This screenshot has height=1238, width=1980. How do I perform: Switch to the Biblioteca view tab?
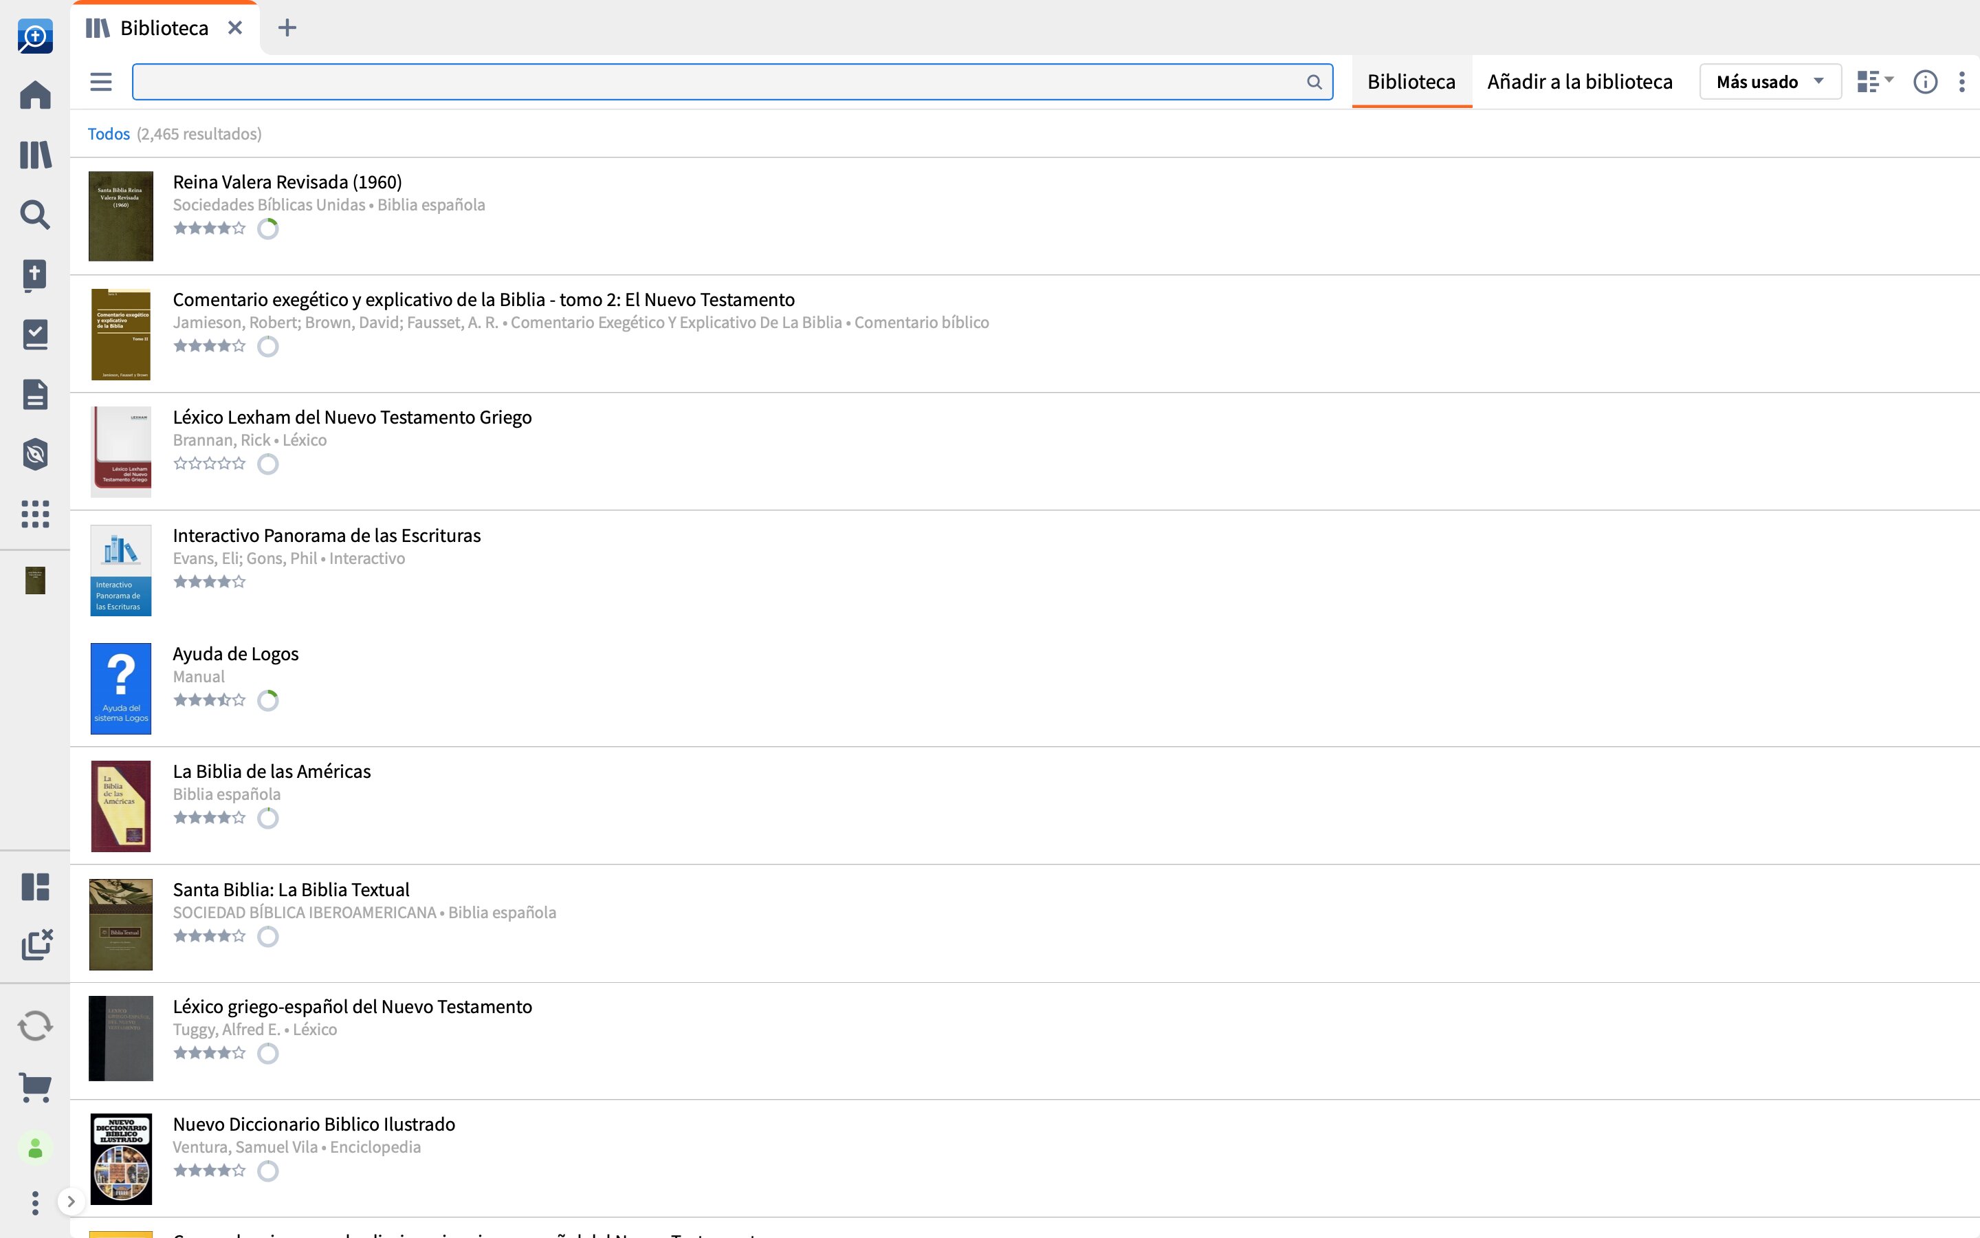click(x=1411, y=82)
